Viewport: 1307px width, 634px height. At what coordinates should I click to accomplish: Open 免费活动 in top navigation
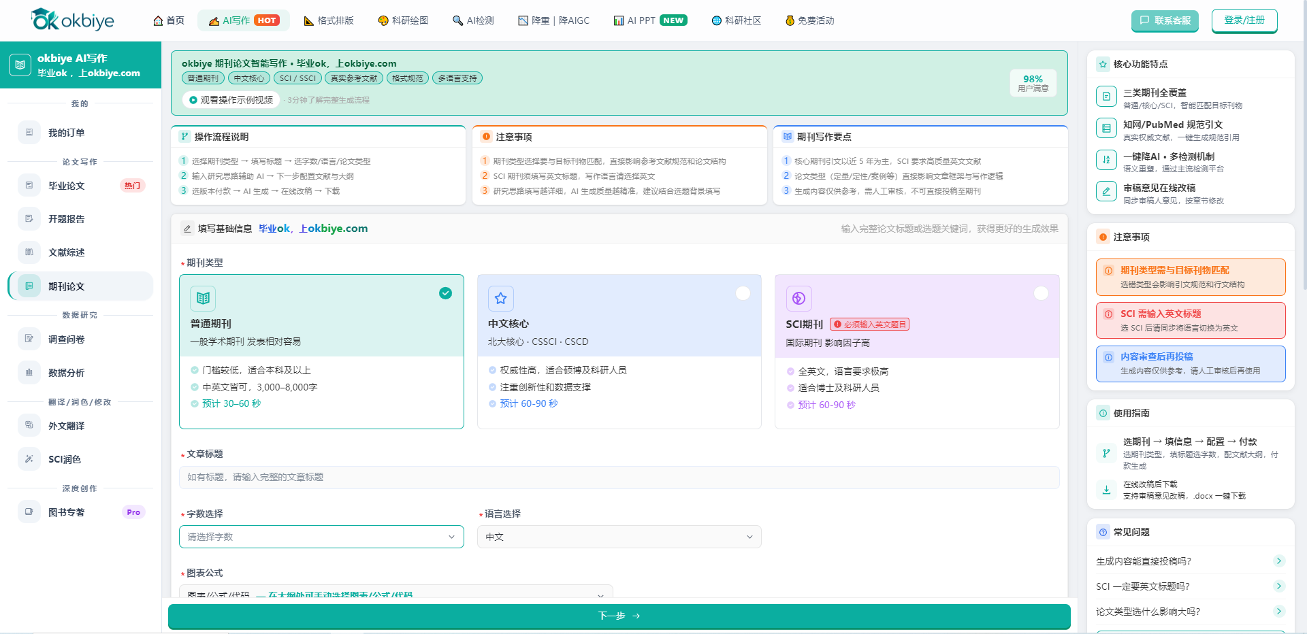810,20
